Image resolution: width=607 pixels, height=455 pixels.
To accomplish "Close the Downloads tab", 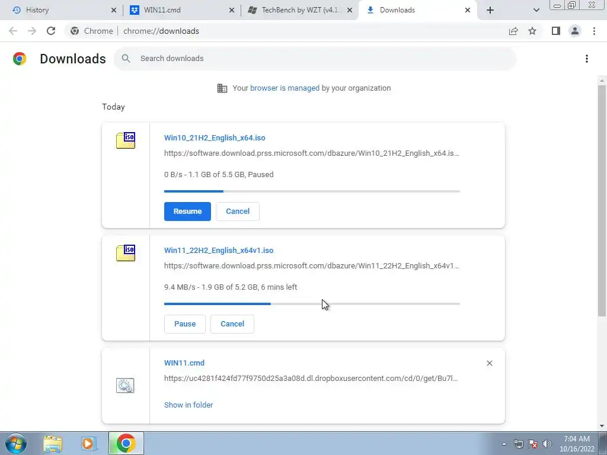I will point(468,10).
